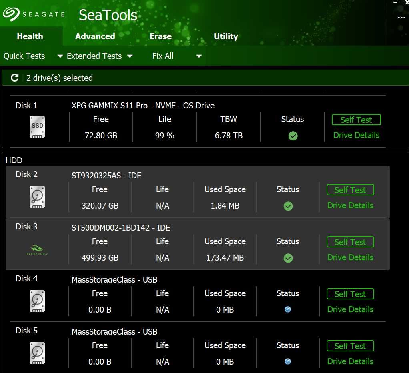Image resolution: width=409 pixels, height=373 pixels.
Task: Click the HDD section heading
Action: (x=14, y=160)
